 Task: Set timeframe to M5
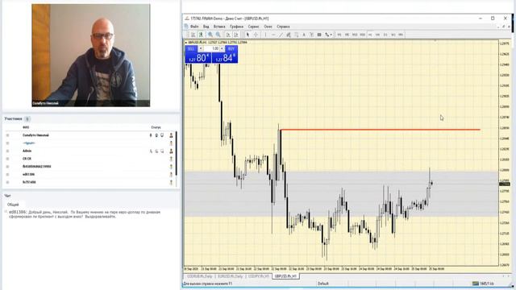coord(347,35)
